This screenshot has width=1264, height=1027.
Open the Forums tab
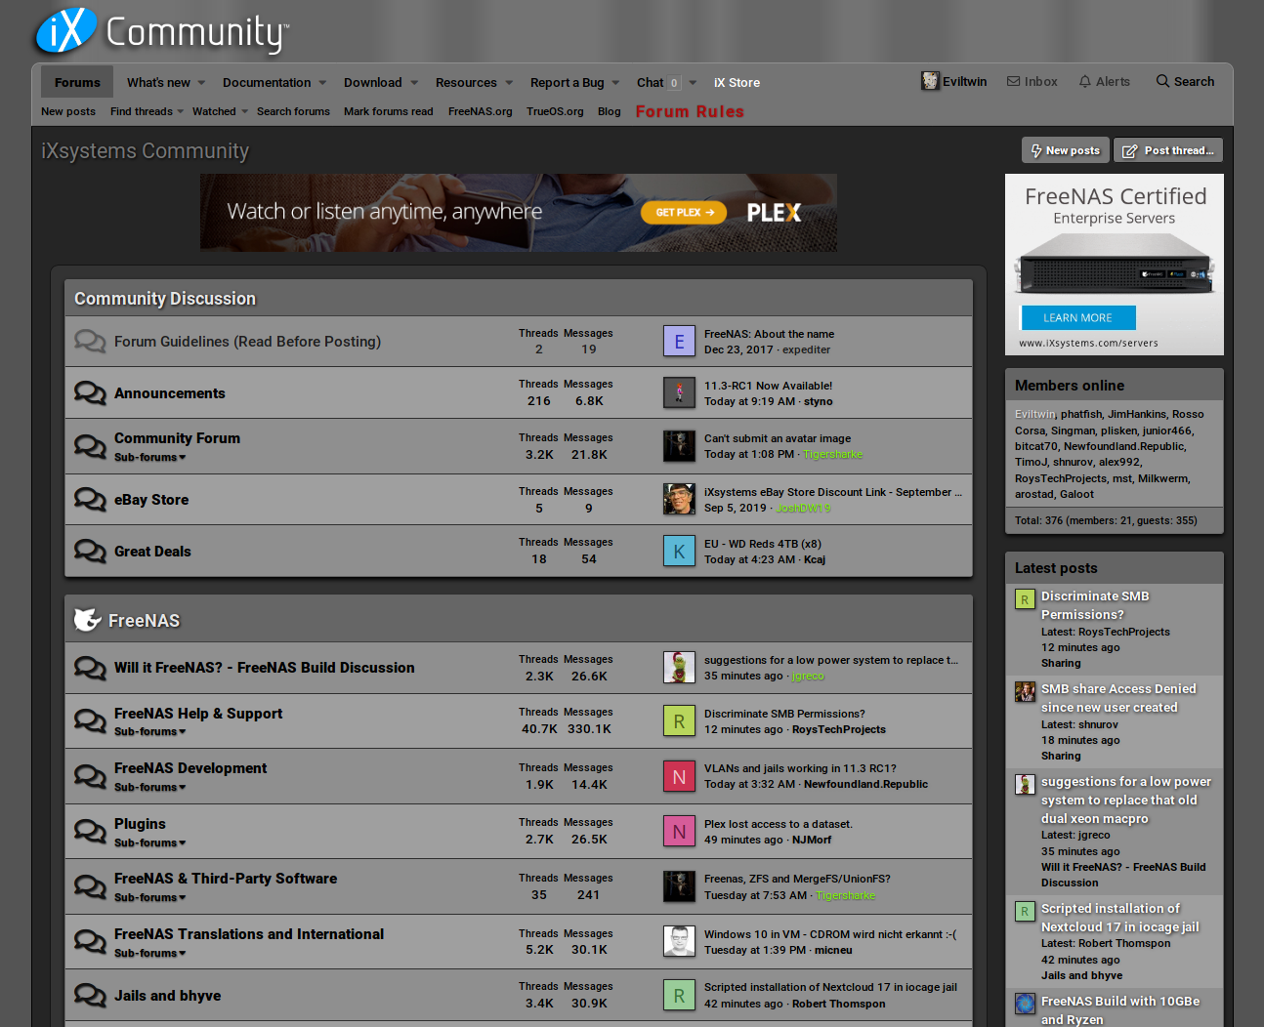77,82
